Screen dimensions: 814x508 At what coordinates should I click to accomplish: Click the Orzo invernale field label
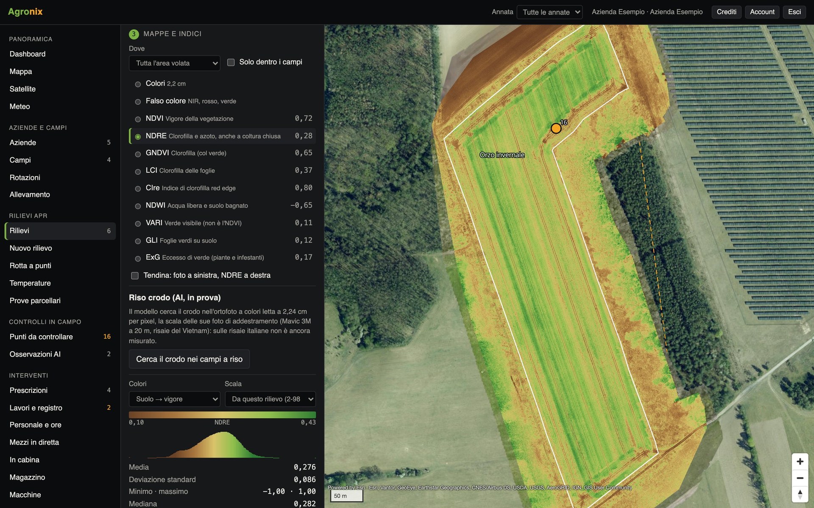502,155
